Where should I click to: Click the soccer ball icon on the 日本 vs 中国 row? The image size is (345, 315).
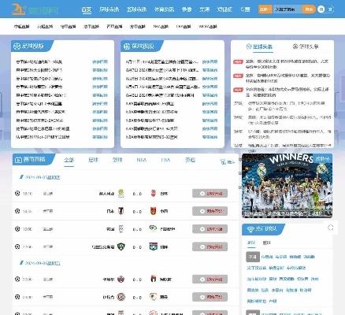pos(17,211)
